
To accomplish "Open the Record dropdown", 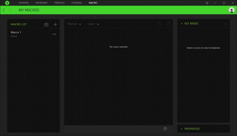I will pyautogui.click(x=74, y=24).
